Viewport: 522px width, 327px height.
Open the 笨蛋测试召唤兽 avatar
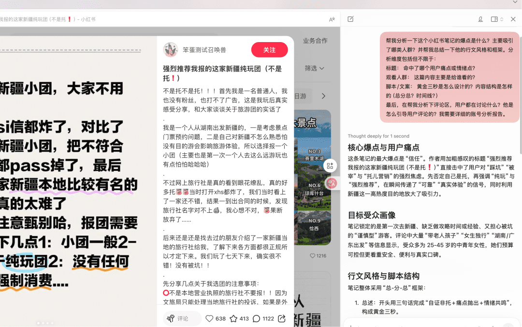click(x=171, y=50)
